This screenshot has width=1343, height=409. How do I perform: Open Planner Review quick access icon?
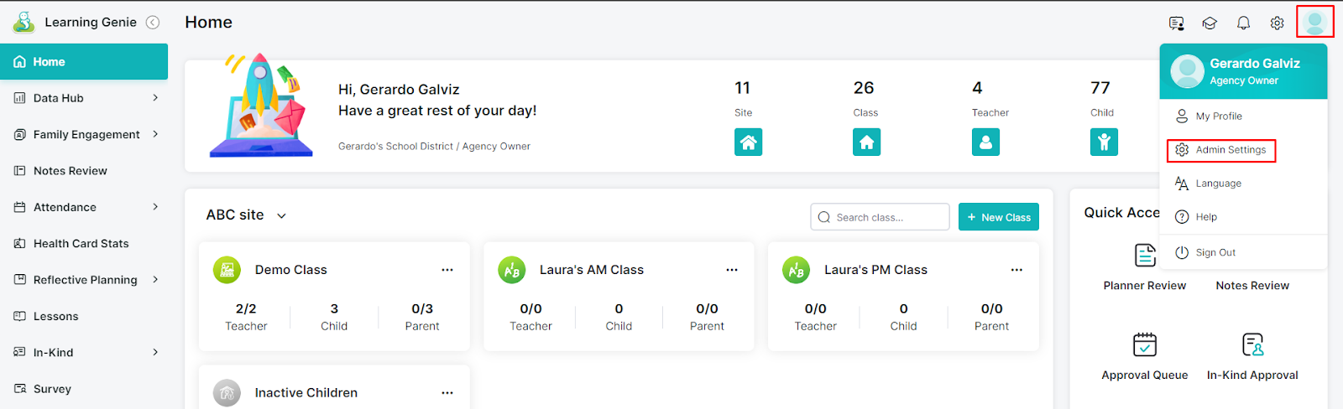pos(1145,255)
